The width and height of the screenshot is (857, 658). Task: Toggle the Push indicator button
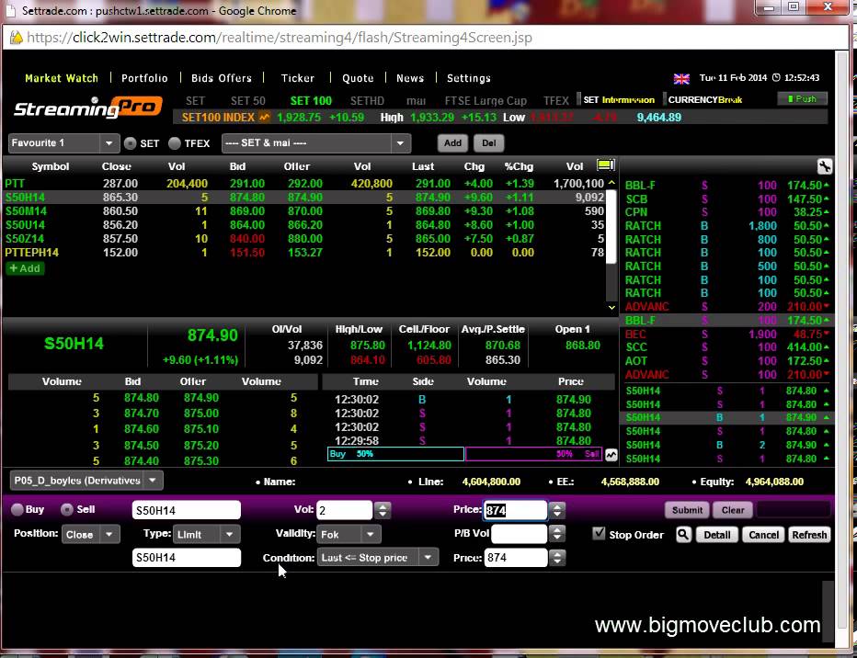click(802, 99)
